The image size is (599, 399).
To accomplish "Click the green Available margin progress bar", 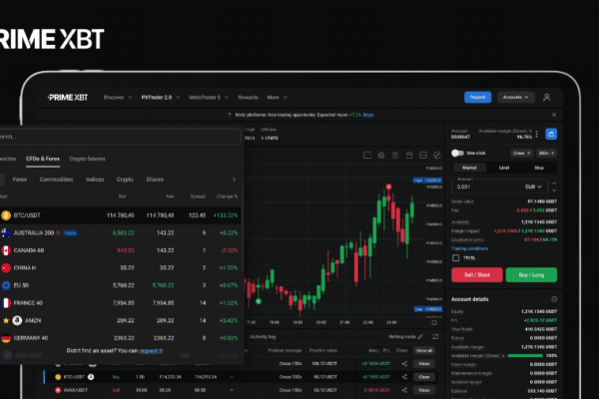I will [525, 356].
